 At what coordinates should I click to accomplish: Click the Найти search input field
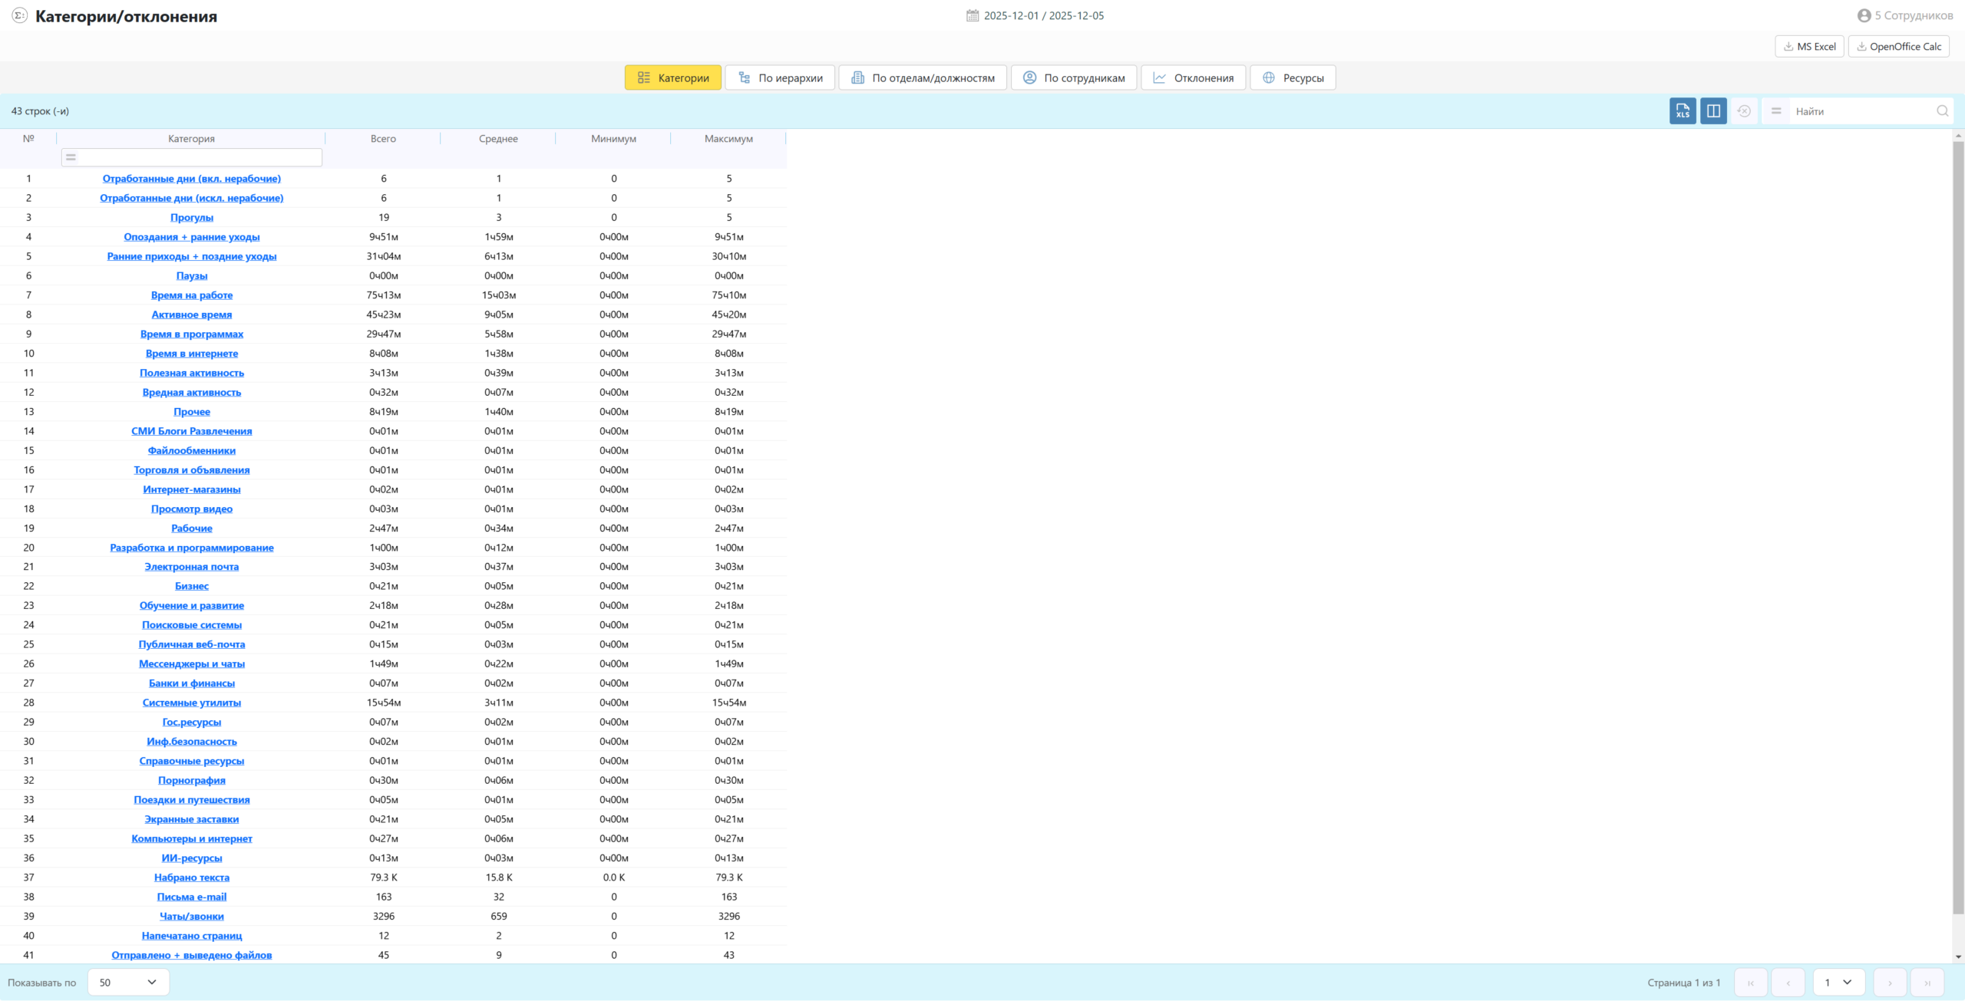click(x=1861, y=111)
